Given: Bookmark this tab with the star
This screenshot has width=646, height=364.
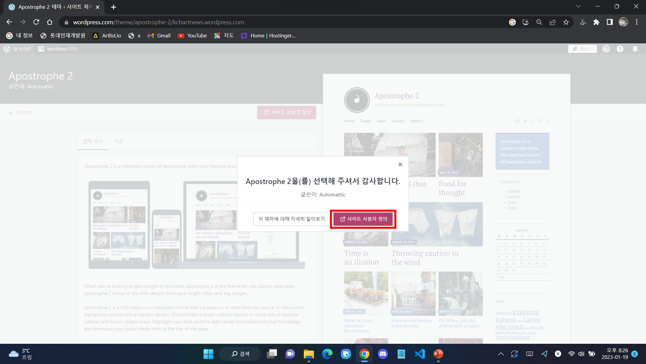Looking at the screenshot, I should coord(566,22).
